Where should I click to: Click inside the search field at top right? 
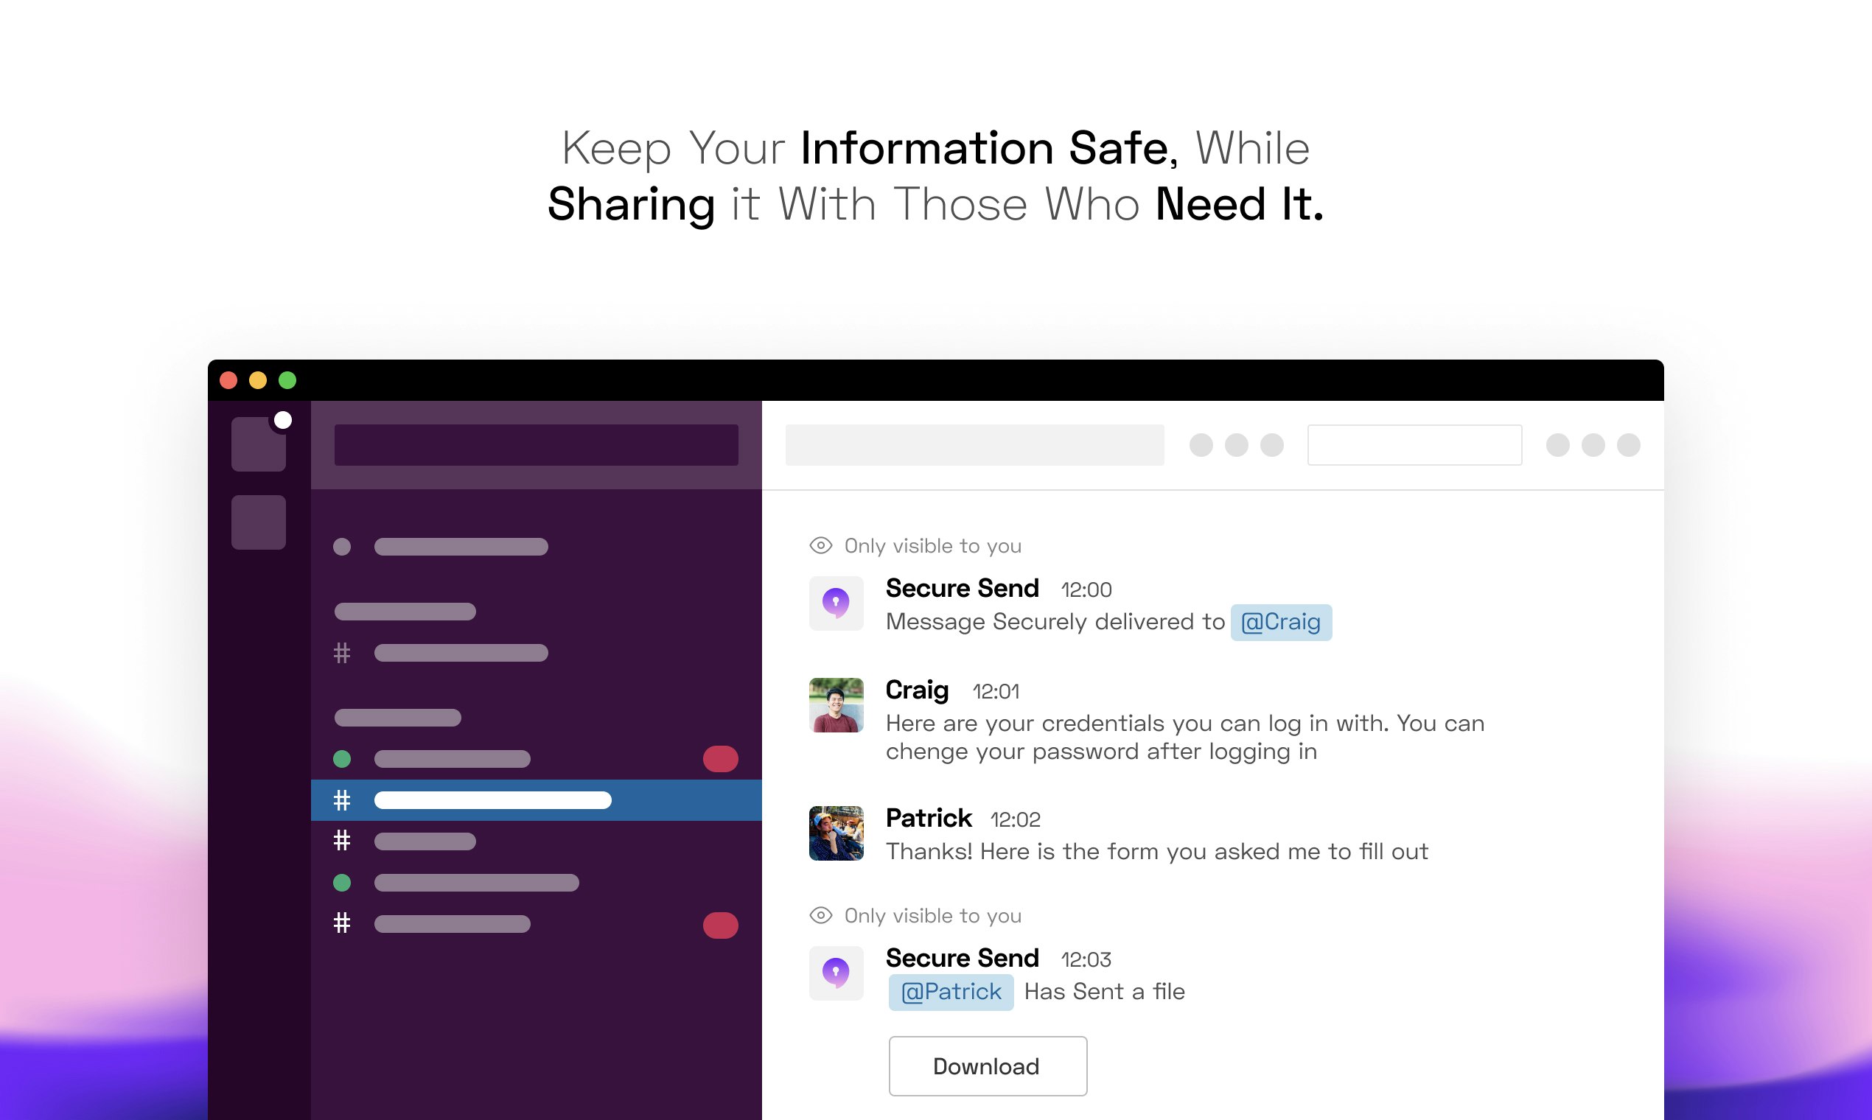[1414, 445]
